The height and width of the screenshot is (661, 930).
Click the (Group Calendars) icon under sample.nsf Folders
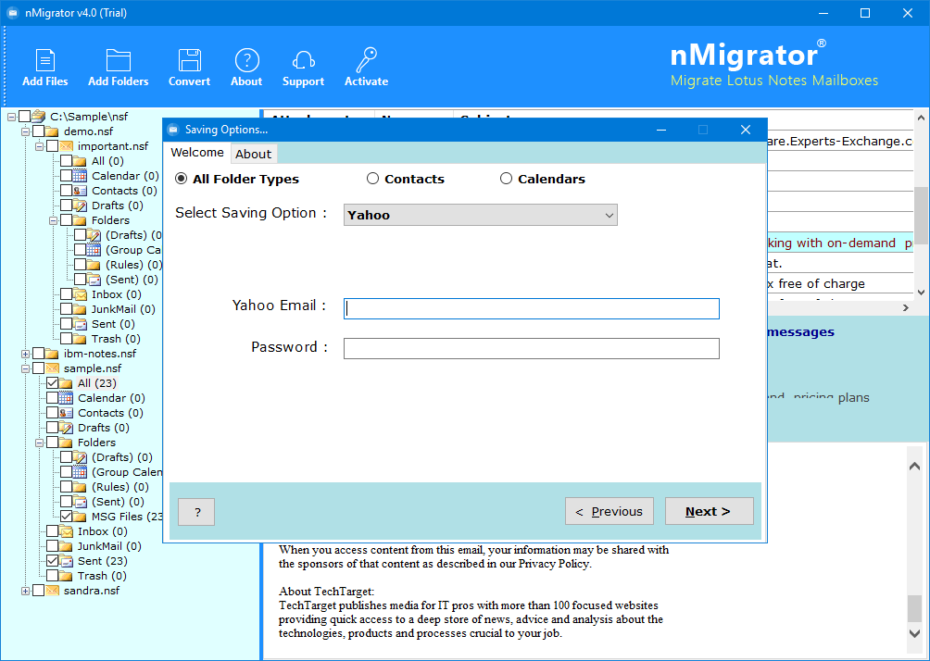(80, 472)
